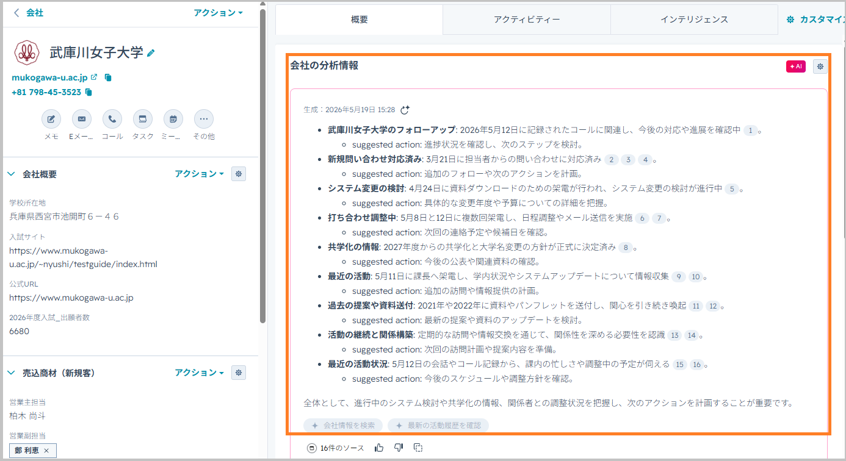Open settings gear of 会社概要
846x461 pixels.
(x=239, y=174)
